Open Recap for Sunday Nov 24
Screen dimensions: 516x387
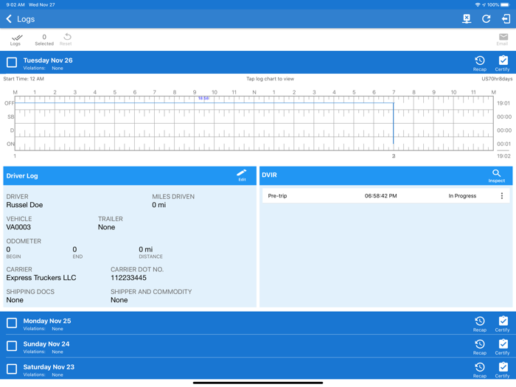click(x=479, y=346)
